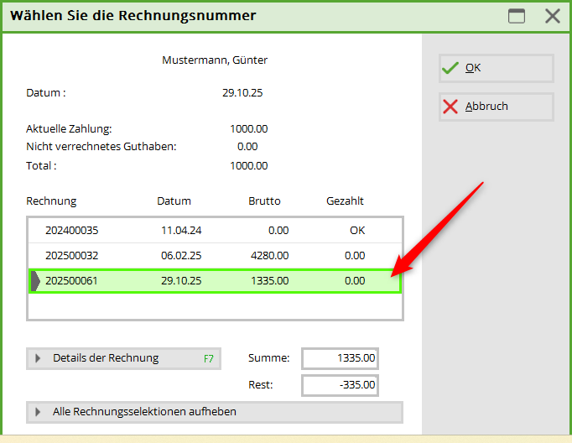Click the customer name Mustermann, Günter
572x443 pixels.
tap(215, 60)
